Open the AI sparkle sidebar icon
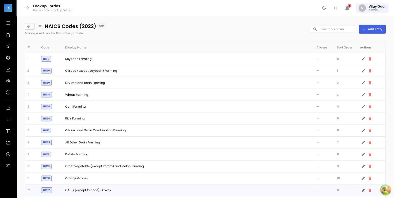394x198 pixels. point(8,46)
